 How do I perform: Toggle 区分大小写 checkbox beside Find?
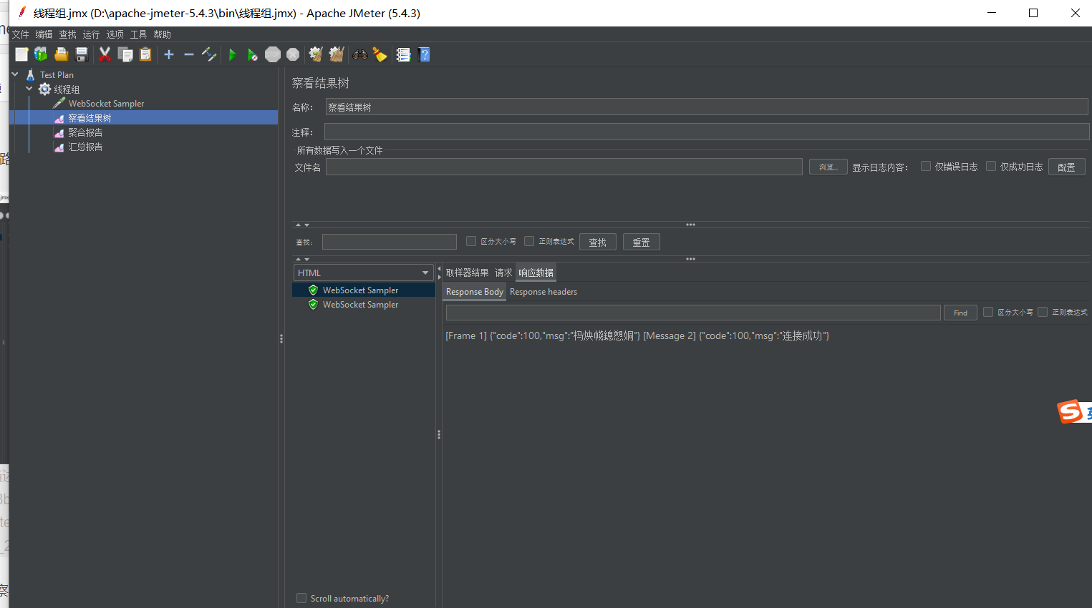tap(988, 312)
